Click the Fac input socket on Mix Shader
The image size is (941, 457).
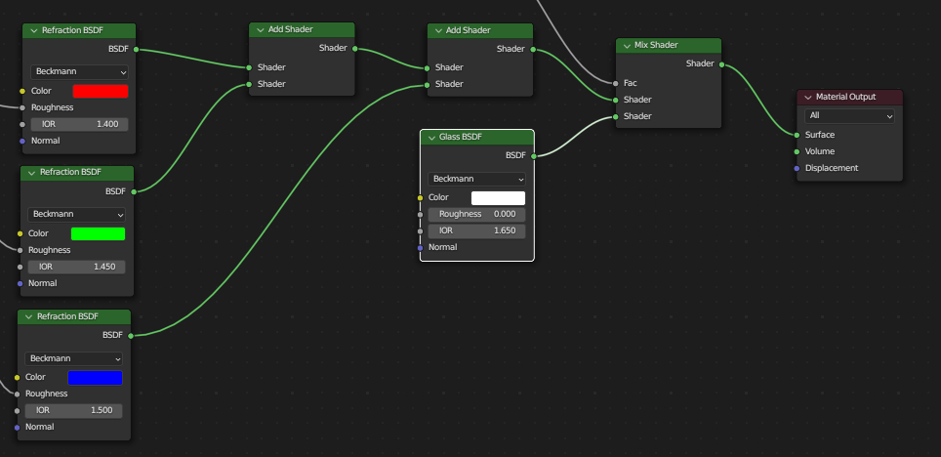click(x=615, y=83)
